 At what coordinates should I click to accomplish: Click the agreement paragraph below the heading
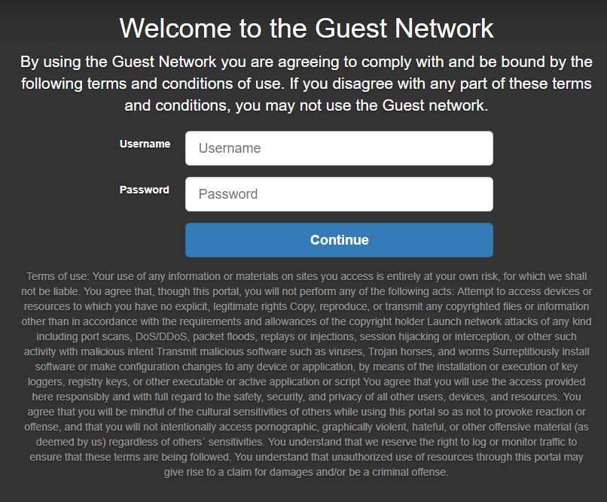(x=307, y=83)
